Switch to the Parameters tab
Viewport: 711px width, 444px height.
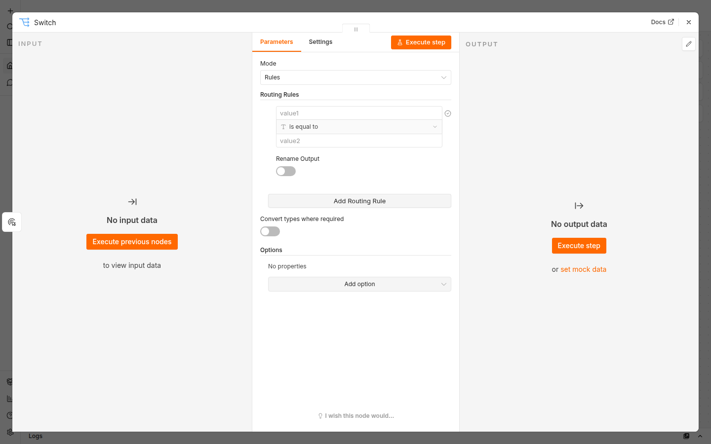[x=276, y=42]
